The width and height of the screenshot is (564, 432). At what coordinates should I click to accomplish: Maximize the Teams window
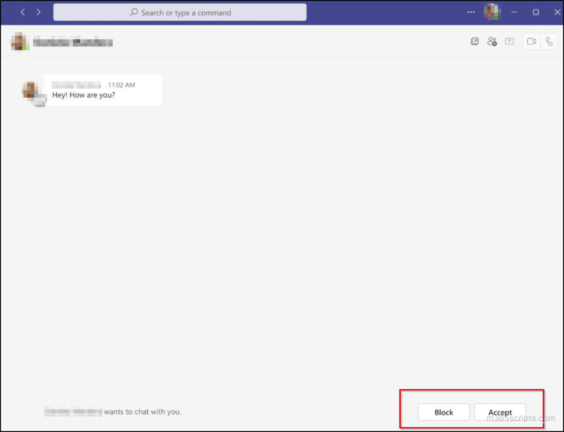[x=536, y=12]
